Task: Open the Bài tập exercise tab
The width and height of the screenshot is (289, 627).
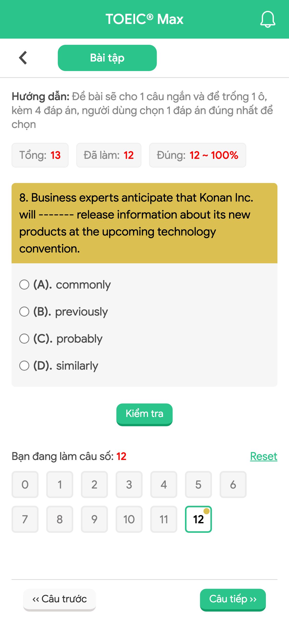Action: point(107,58)
